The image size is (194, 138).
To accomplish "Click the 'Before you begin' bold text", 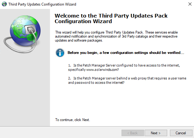I will (x=126, y=53).
